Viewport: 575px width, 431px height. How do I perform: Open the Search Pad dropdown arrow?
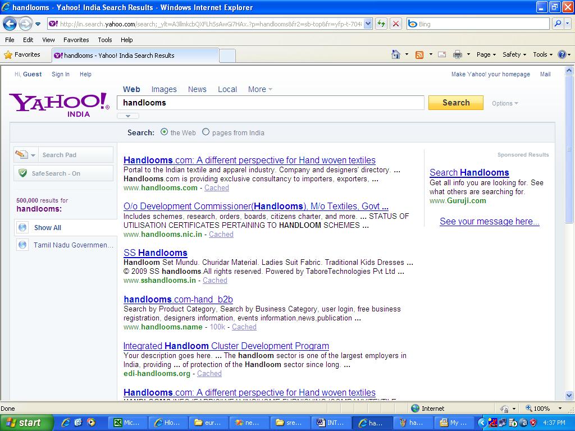tap(33, 155)
